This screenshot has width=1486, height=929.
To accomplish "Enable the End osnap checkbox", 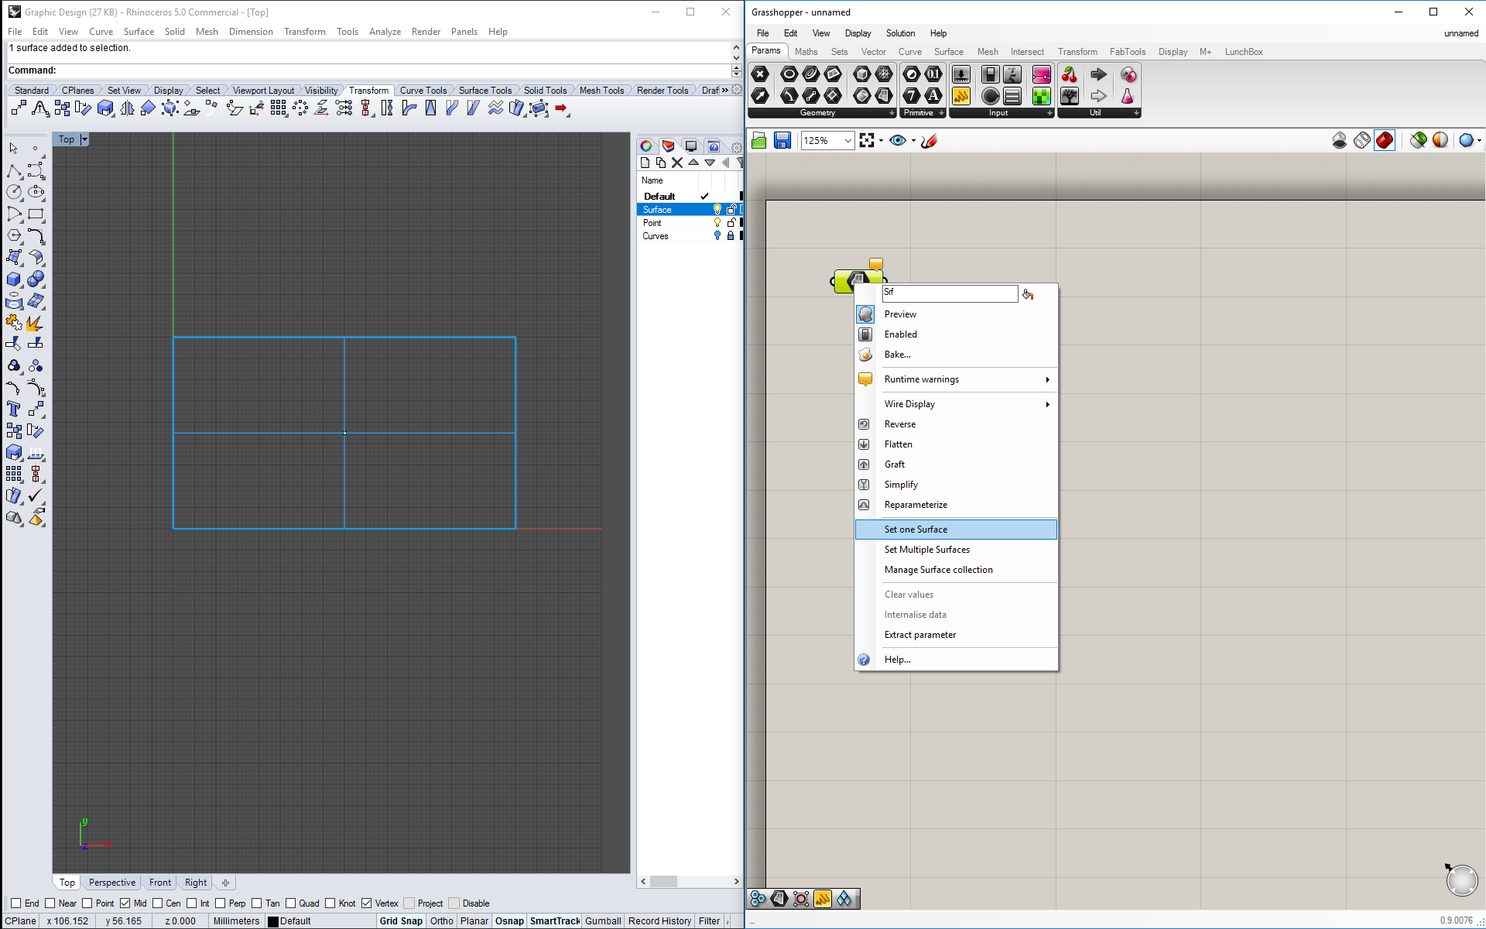I will click(x=16, y=903).
